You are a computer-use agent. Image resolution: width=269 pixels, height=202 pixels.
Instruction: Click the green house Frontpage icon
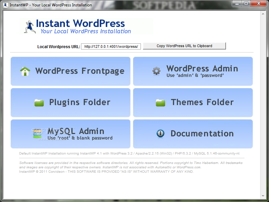25,71
